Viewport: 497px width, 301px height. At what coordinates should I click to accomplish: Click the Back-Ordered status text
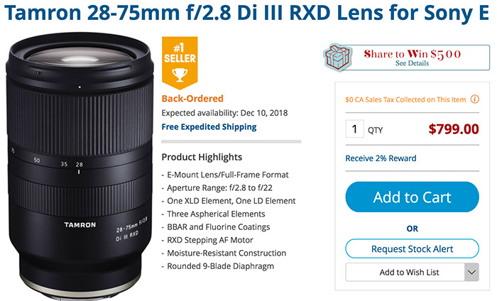click(x=192, y=99)
